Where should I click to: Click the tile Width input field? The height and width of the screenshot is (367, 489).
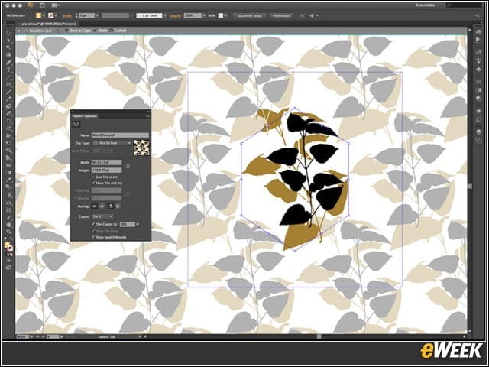(x=107, y=162)
